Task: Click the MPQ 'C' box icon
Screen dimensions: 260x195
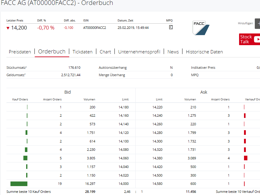Action: [171, 27]
